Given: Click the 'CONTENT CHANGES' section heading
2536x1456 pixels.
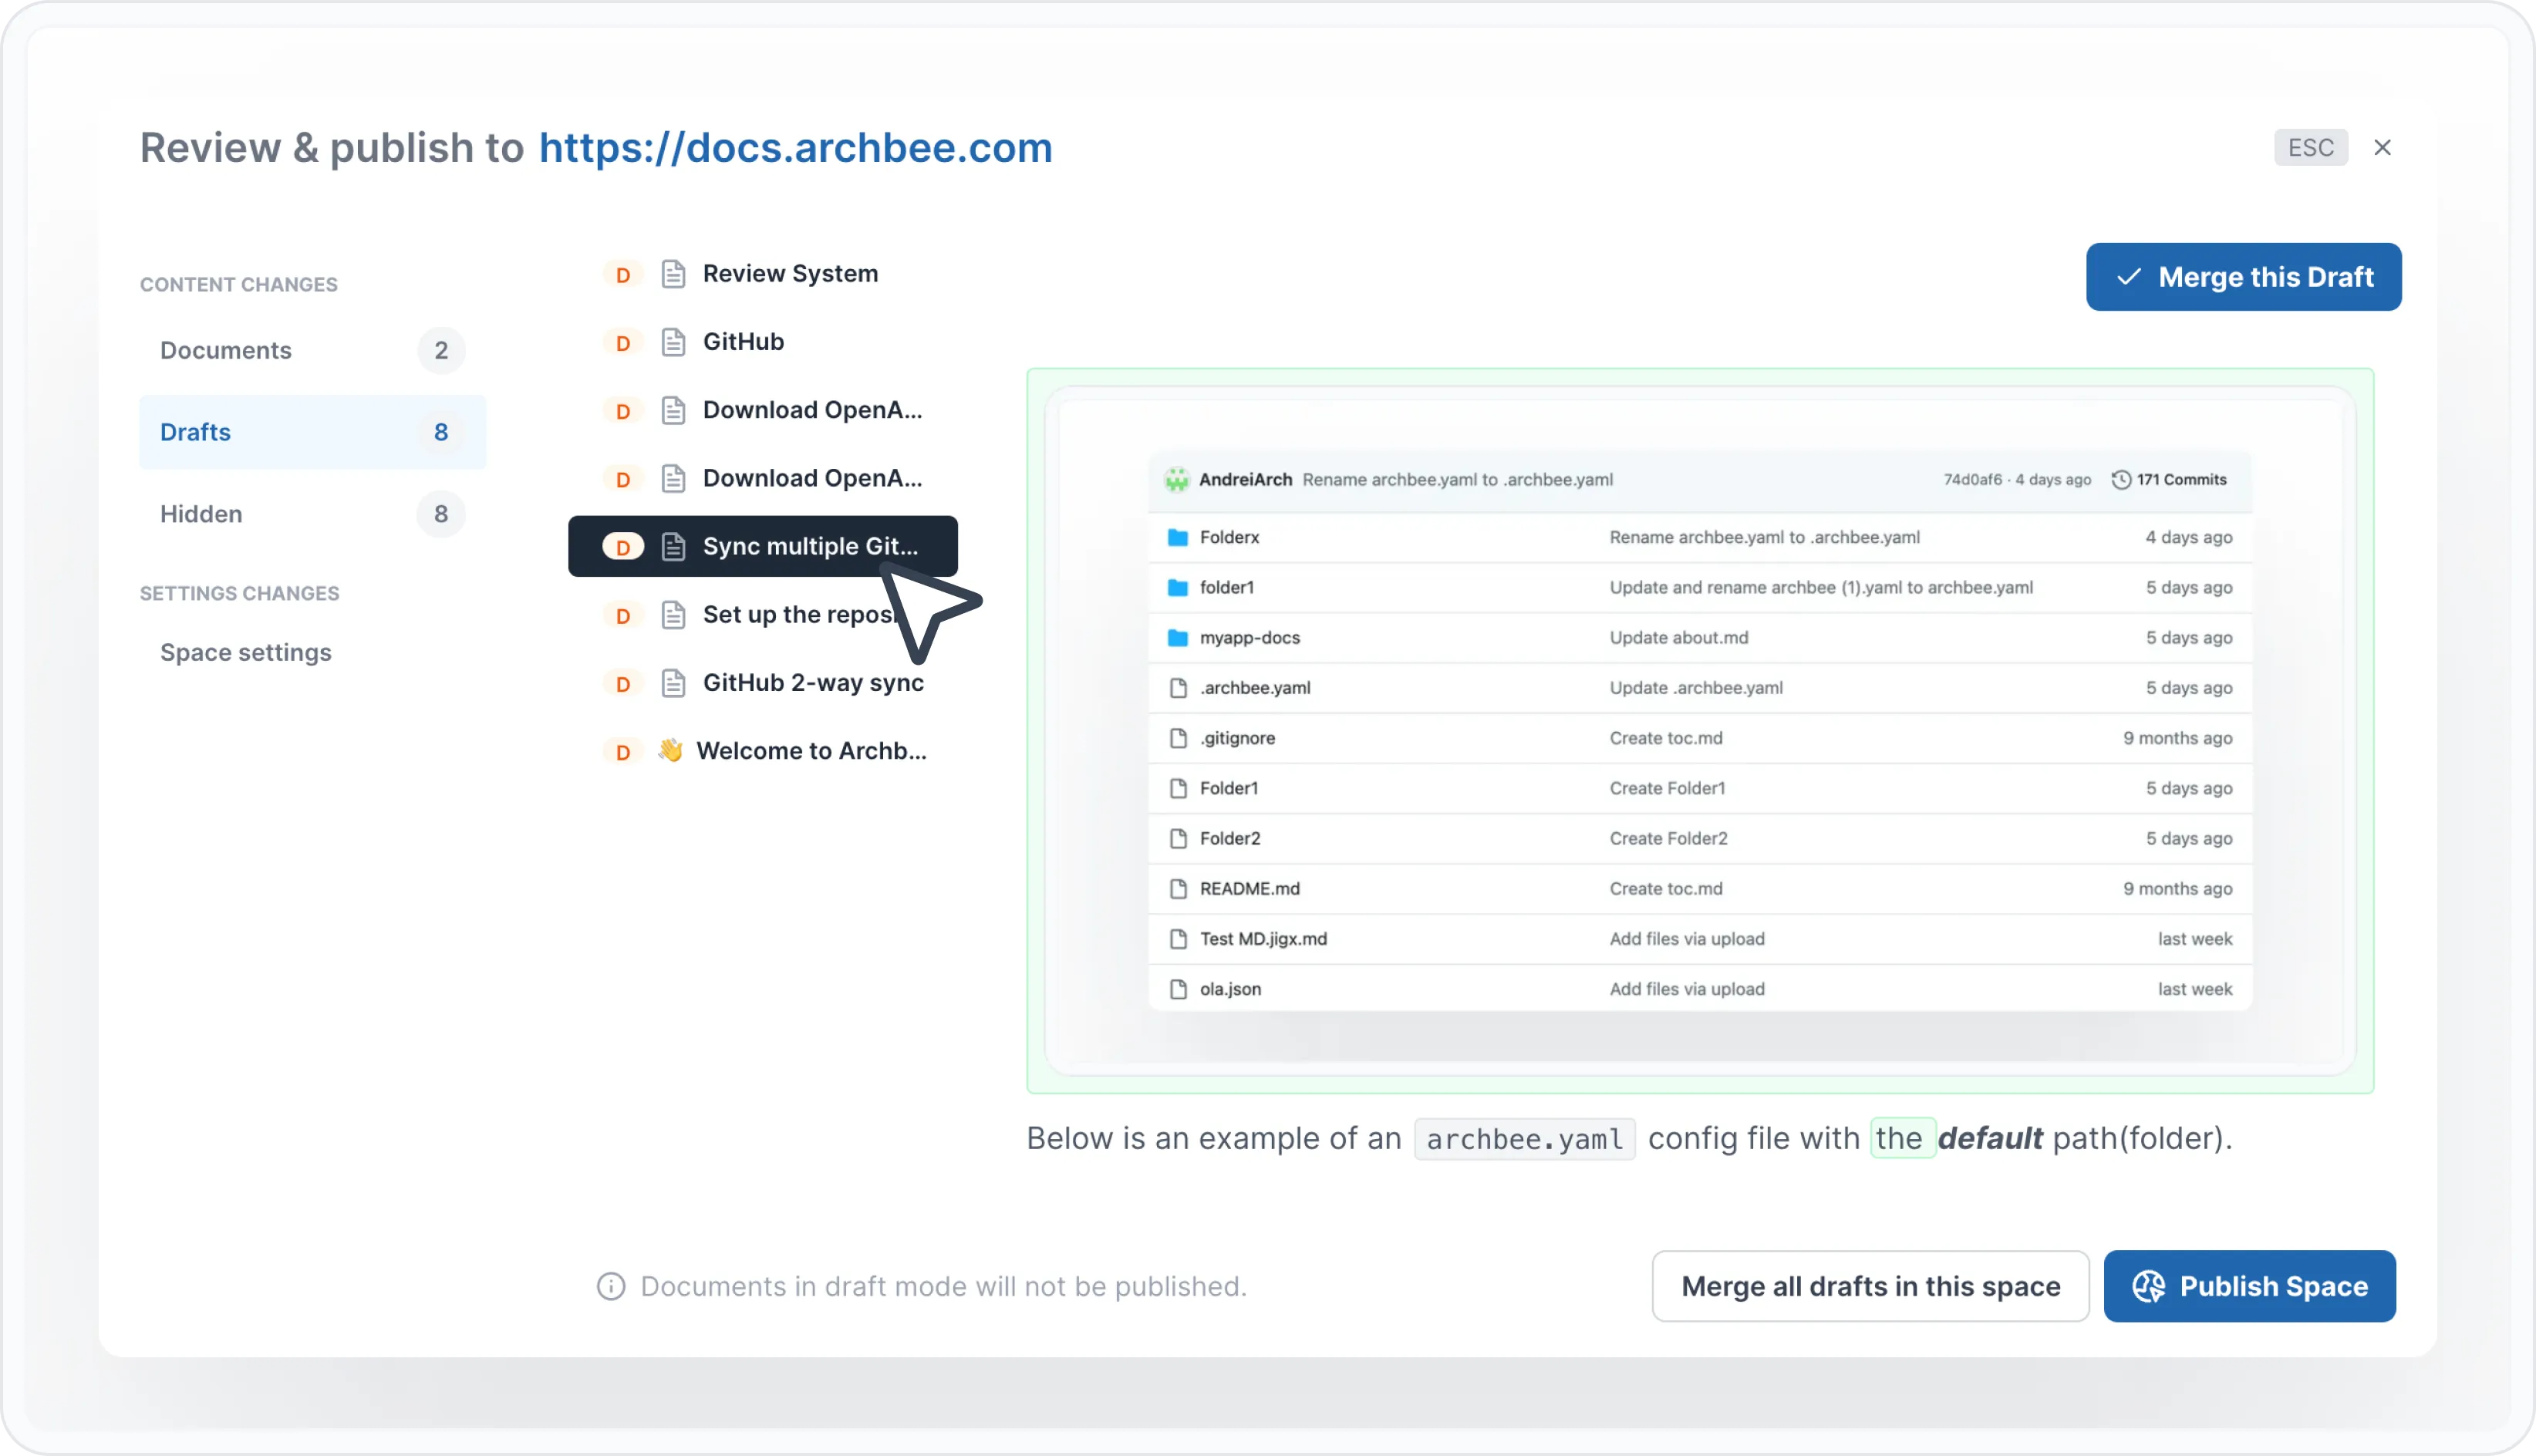Looking at the screenshot, I should coord(239,285).
